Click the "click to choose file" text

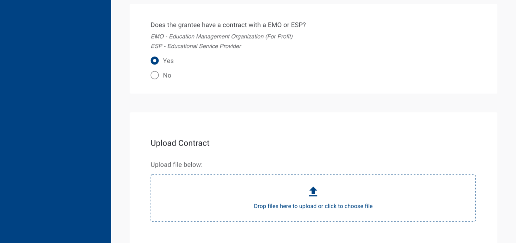(348, 206)
